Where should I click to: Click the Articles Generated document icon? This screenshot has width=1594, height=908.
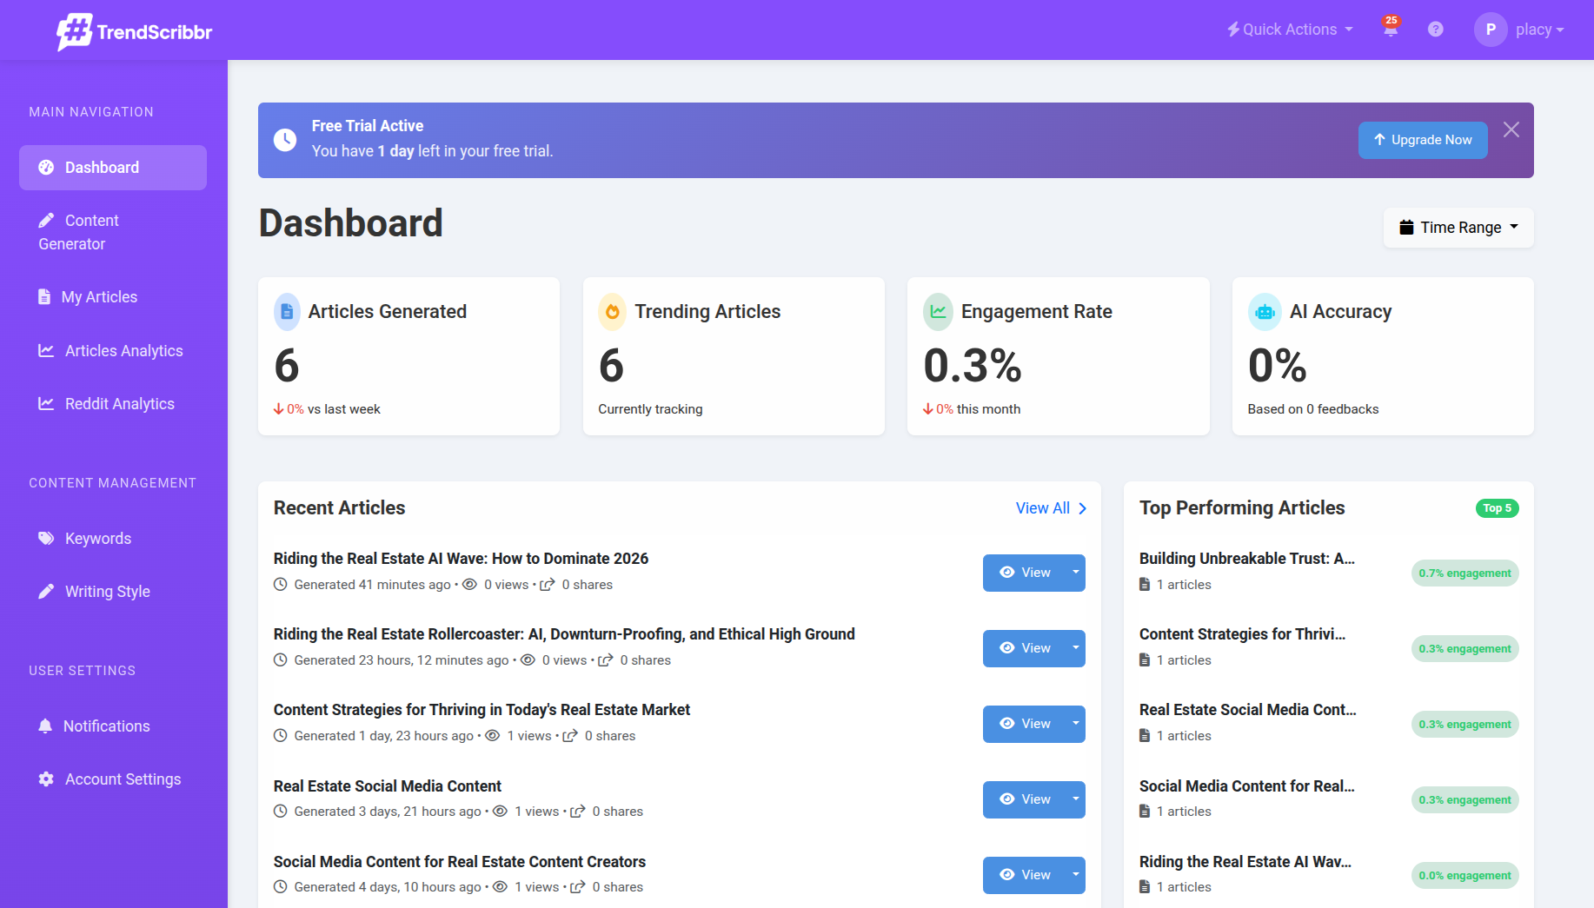click(x=287, y=312)
